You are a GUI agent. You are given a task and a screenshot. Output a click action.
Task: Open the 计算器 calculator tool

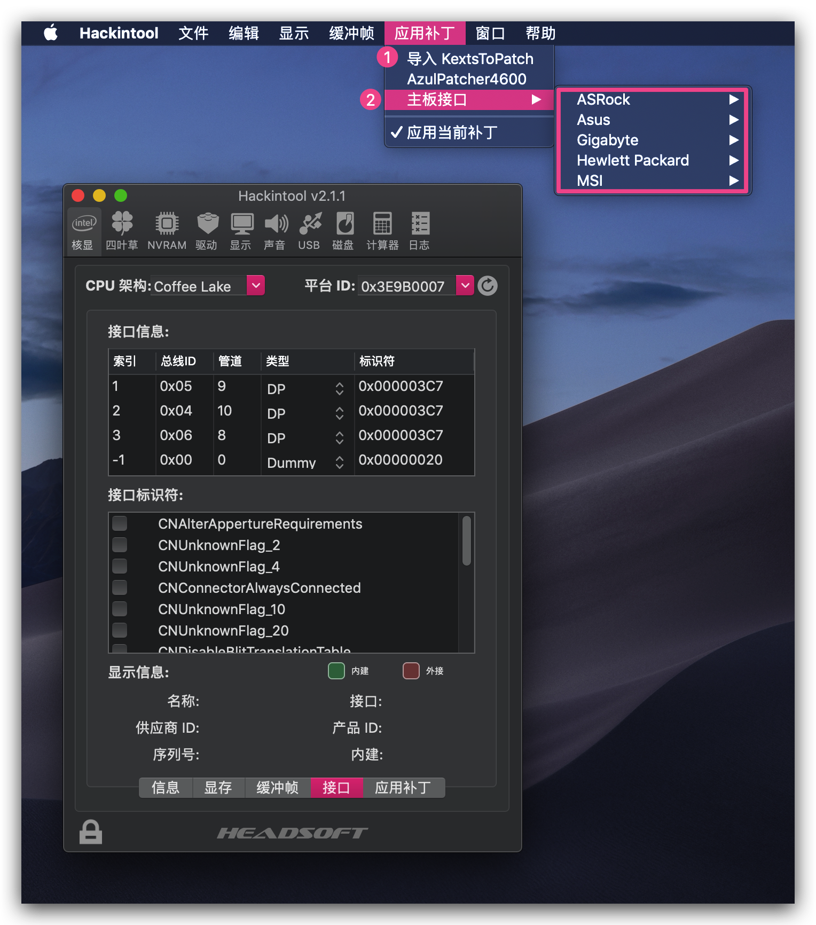click(x=382, y=231)
